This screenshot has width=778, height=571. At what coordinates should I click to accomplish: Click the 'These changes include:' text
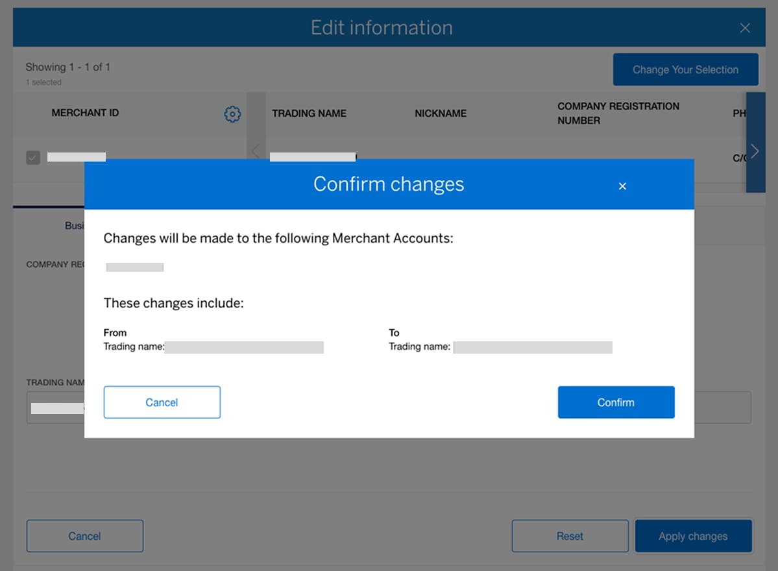pyautogui.click(x=174, y=303)
